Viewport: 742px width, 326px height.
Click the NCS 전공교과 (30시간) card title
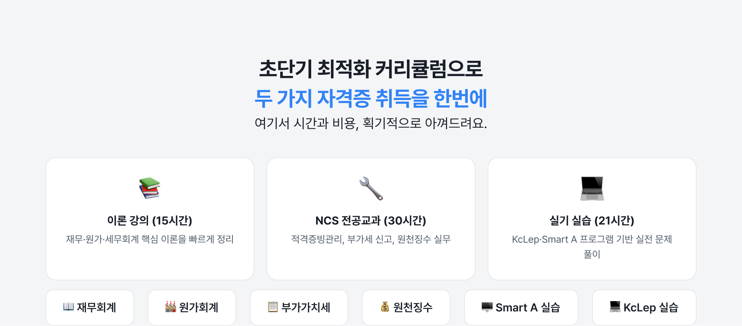click(x=371, y=221)
